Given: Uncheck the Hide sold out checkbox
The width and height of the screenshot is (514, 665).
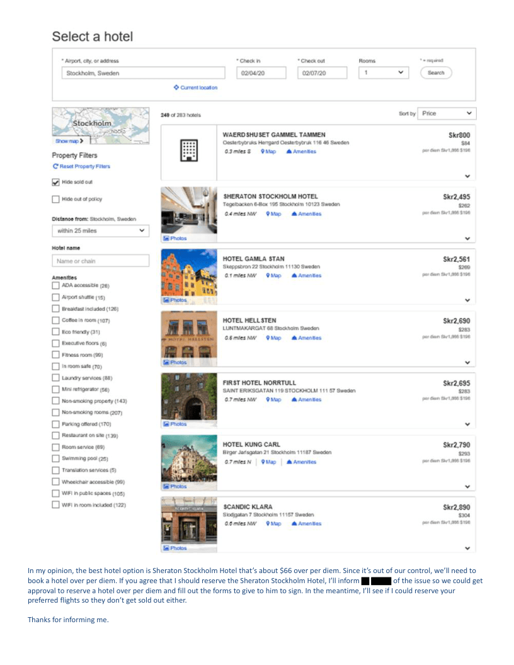Looking at the screenshot, I should 56,182.
